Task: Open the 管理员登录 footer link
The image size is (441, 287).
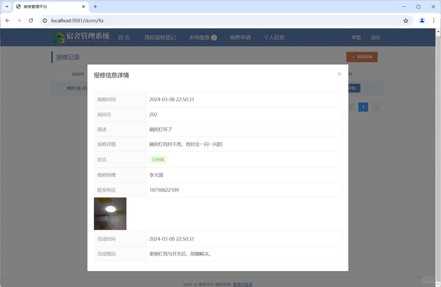Action: click(x=243, y=284)
